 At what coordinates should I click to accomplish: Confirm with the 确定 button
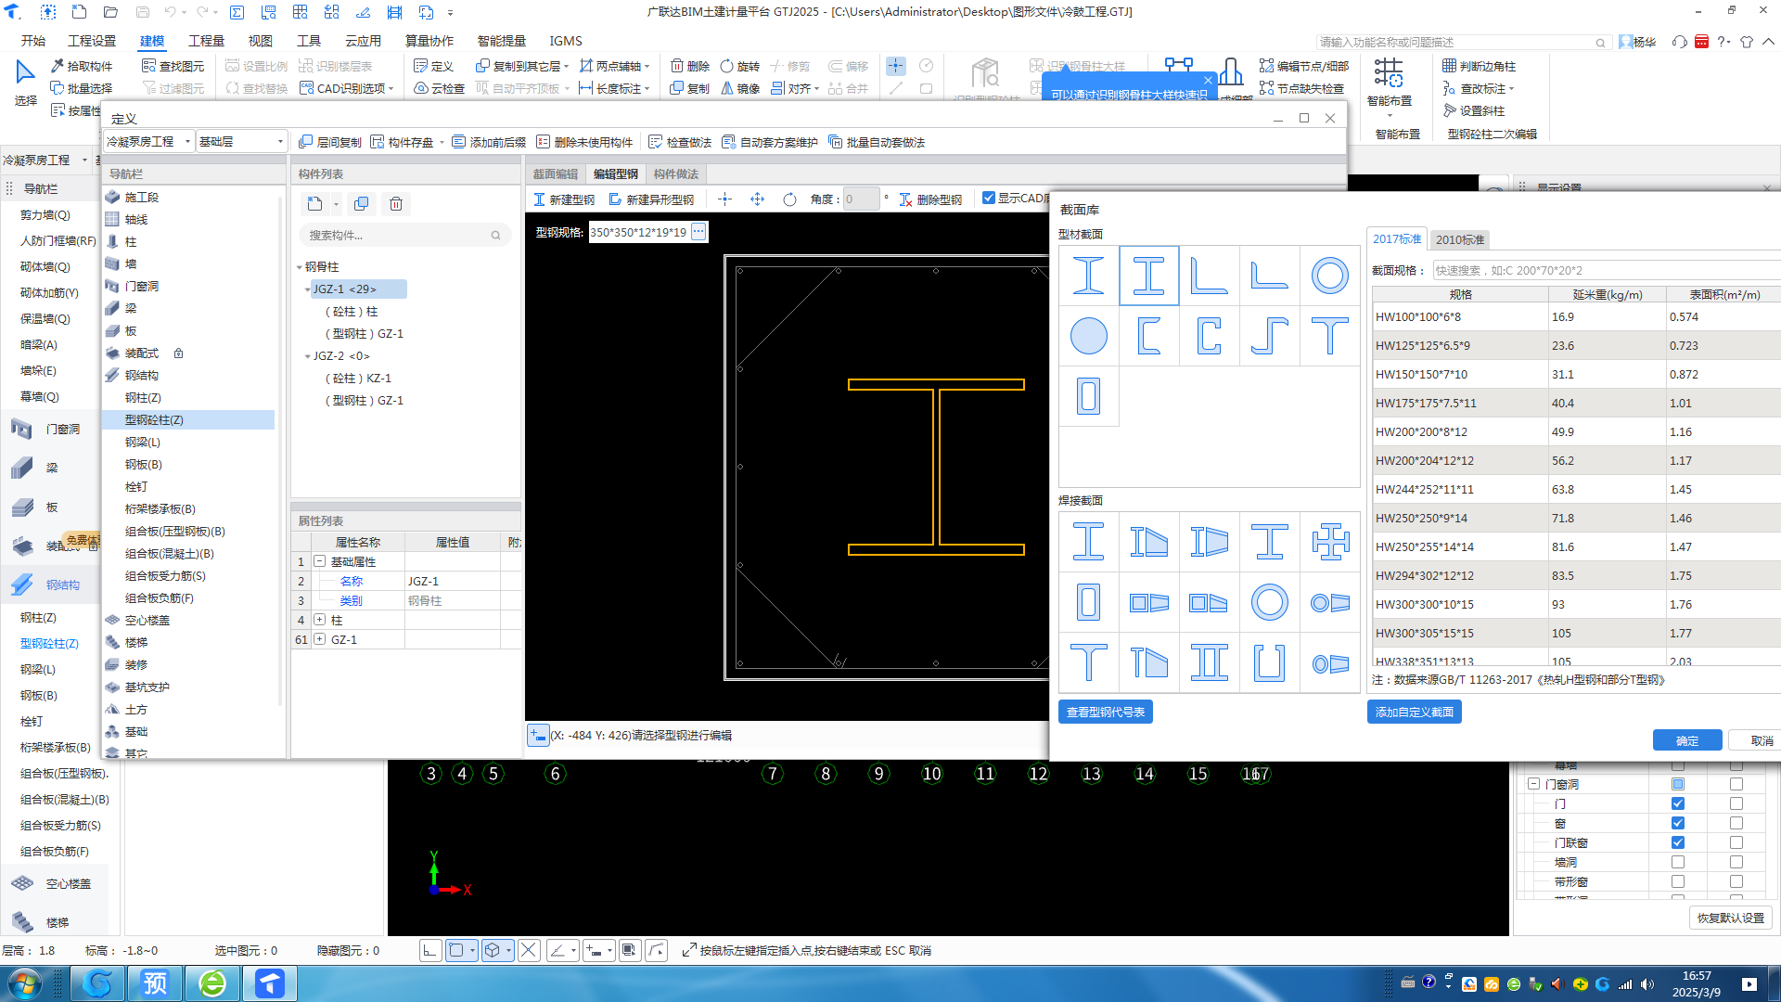[x=1686, y=740]
